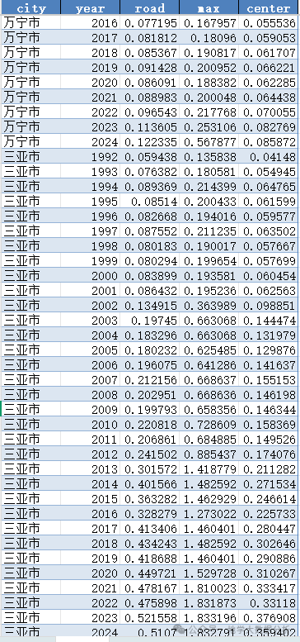Click max value 0.199654
This screenshot has height=642, width=300.
[x=209, y=261]
